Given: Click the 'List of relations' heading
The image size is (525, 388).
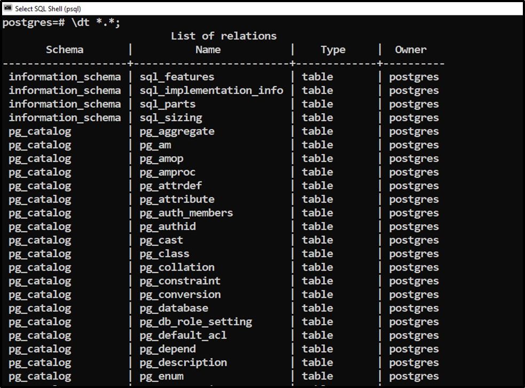Looking at the screenshot, I should (x=224, y=36).
